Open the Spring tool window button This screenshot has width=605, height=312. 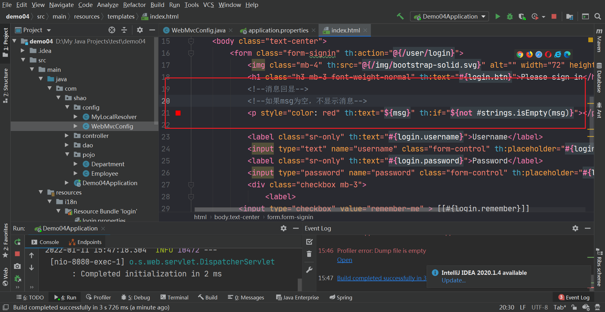coord(341,298)
